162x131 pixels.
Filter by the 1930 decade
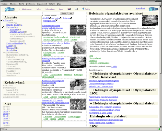pos(5,114)
